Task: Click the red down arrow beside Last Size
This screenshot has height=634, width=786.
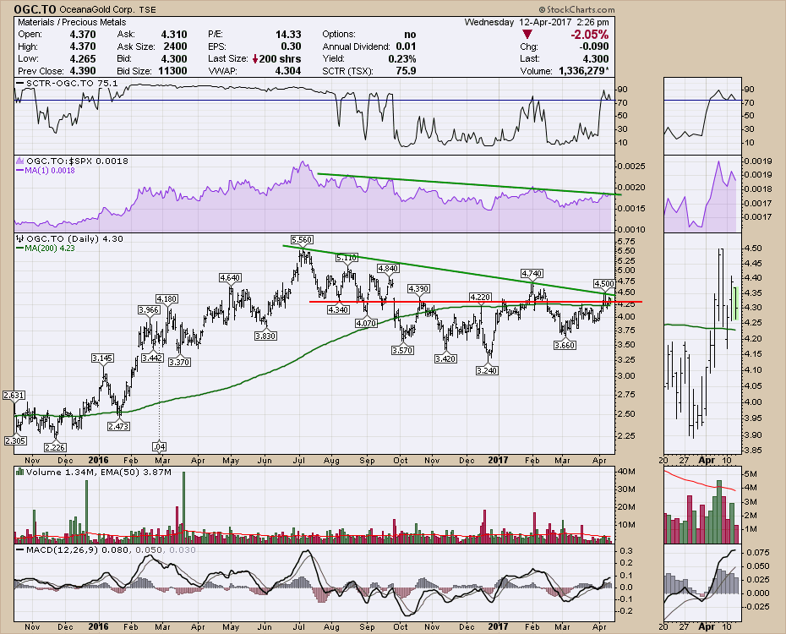Action: pyautogui.click(x=255, y=58)
